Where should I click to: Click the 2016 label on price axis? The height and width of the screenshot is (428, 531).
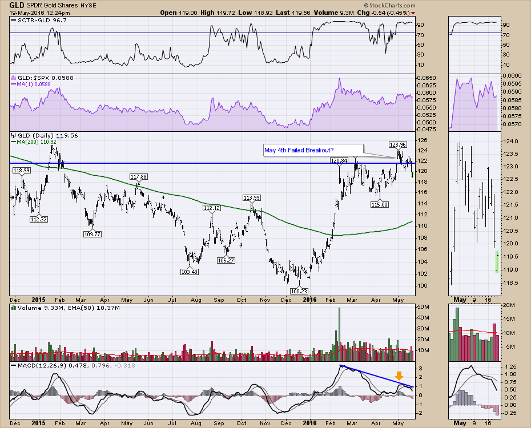click(x=309, y=300)
